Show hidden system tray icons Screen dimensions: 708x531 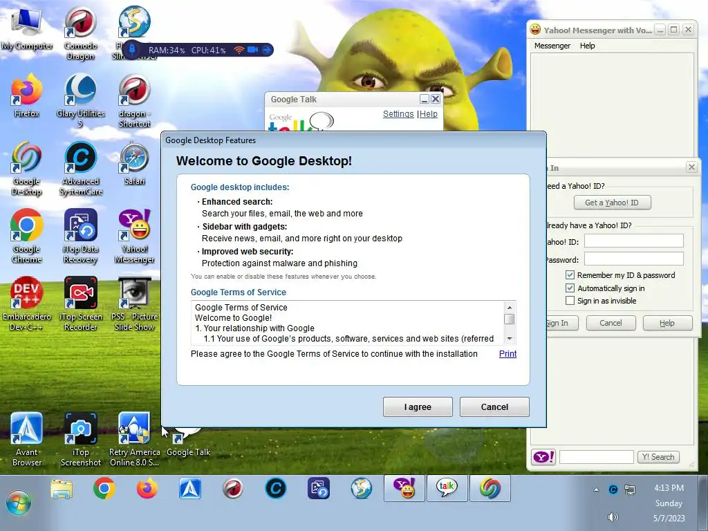(596, 490)
